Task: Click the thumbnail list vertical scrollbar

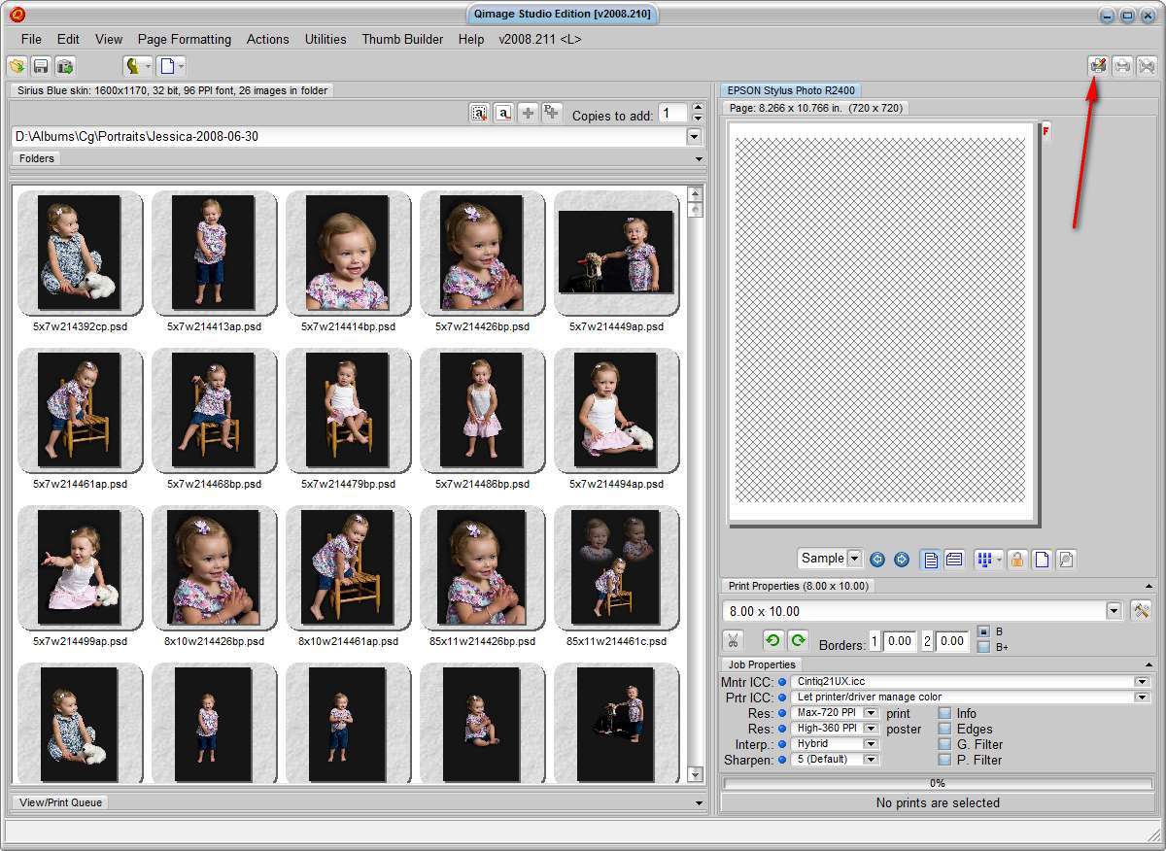Action: (x=695, y=484)
